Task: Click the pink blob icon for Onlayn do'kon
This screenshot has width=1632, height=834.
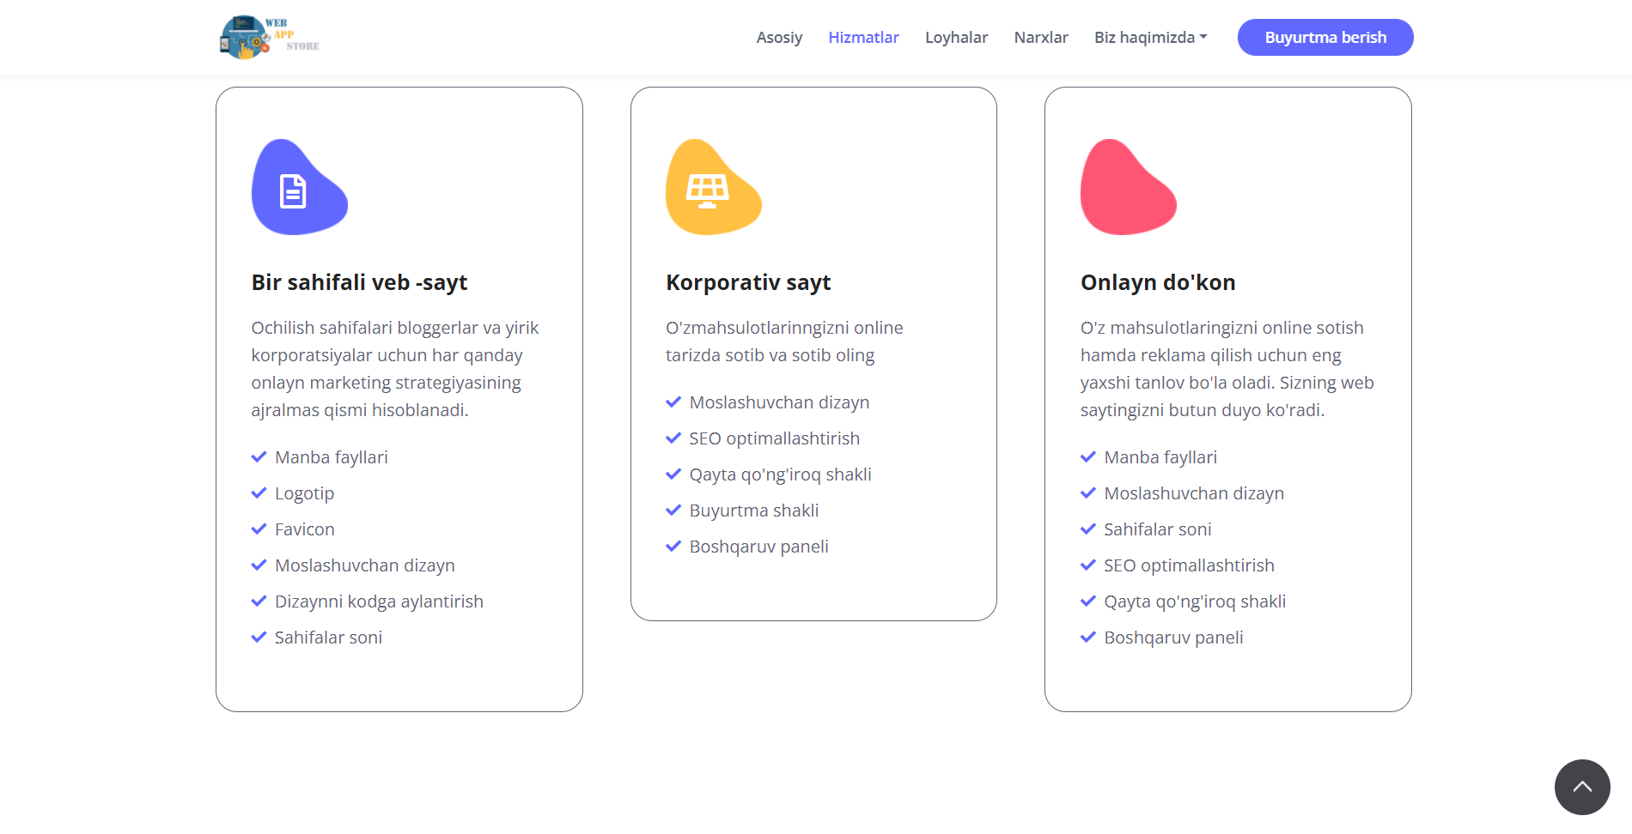Action: click(1128, 187)
